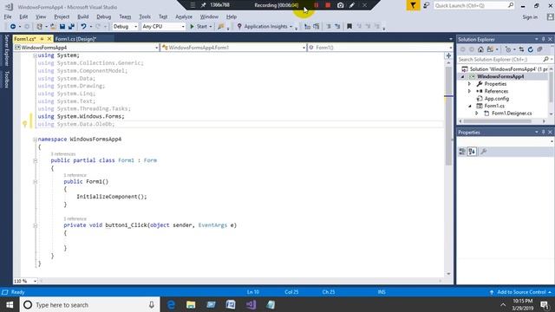Open the Server Explorer side tab
555x312 pixels.
tap(6, 50)
